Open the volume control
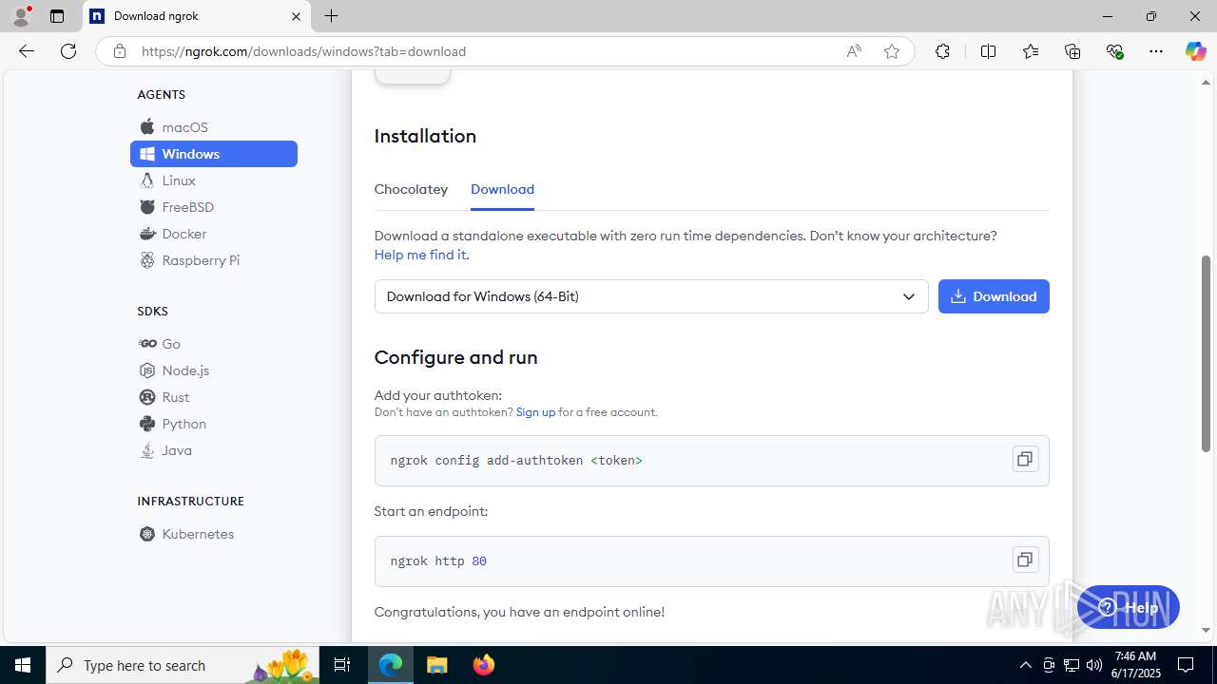The width and height of the screenshot is (1217, 684). pos(1093,665)
